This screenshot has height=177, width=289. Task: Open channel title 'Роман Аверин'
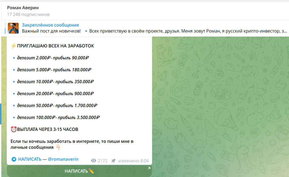(x=23, y=8)
